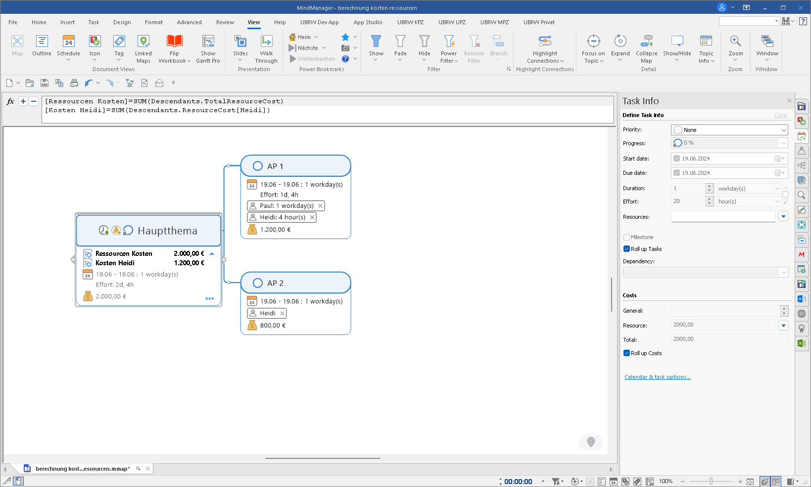Select the Hauptthema topic
The height and width of the screenshot is (487, 811).
click(x=148, y=231)
